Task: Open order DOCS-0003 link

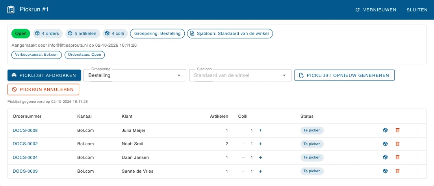Action: (25, 171)
